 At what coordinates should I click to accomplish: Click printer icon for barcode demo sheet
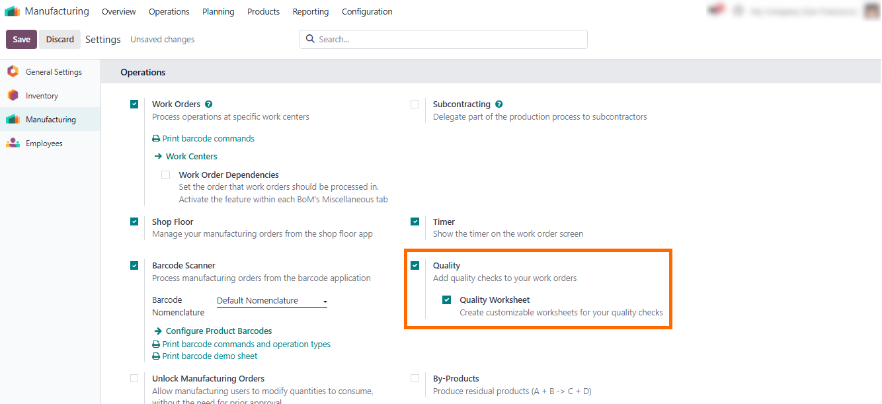156,356
